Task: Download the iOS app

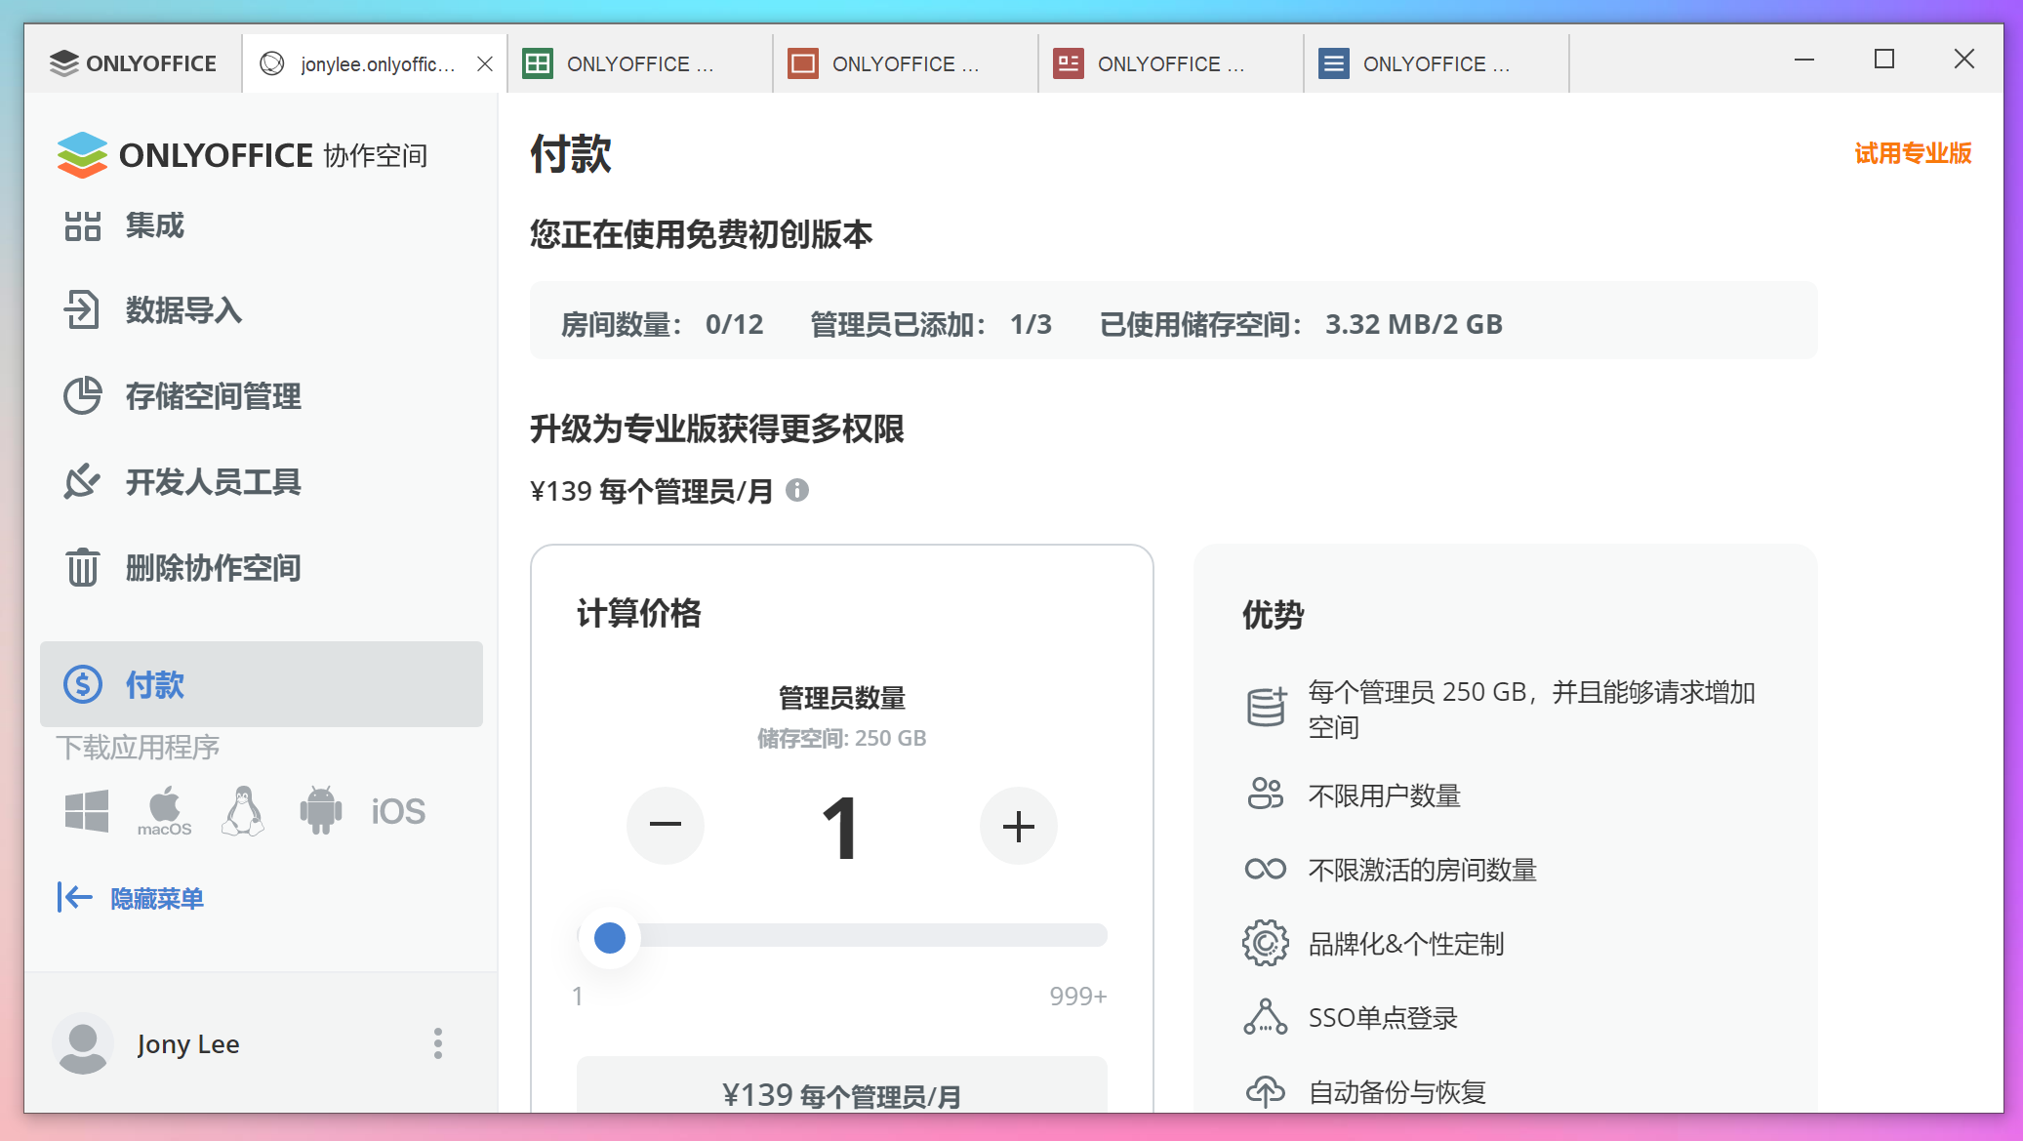Action: 397,809
